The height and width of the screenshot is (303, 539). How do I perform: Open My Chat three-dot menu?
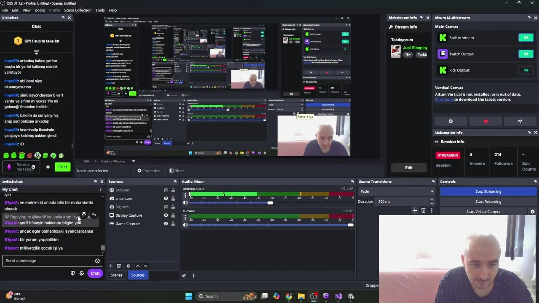coord(100,189)
